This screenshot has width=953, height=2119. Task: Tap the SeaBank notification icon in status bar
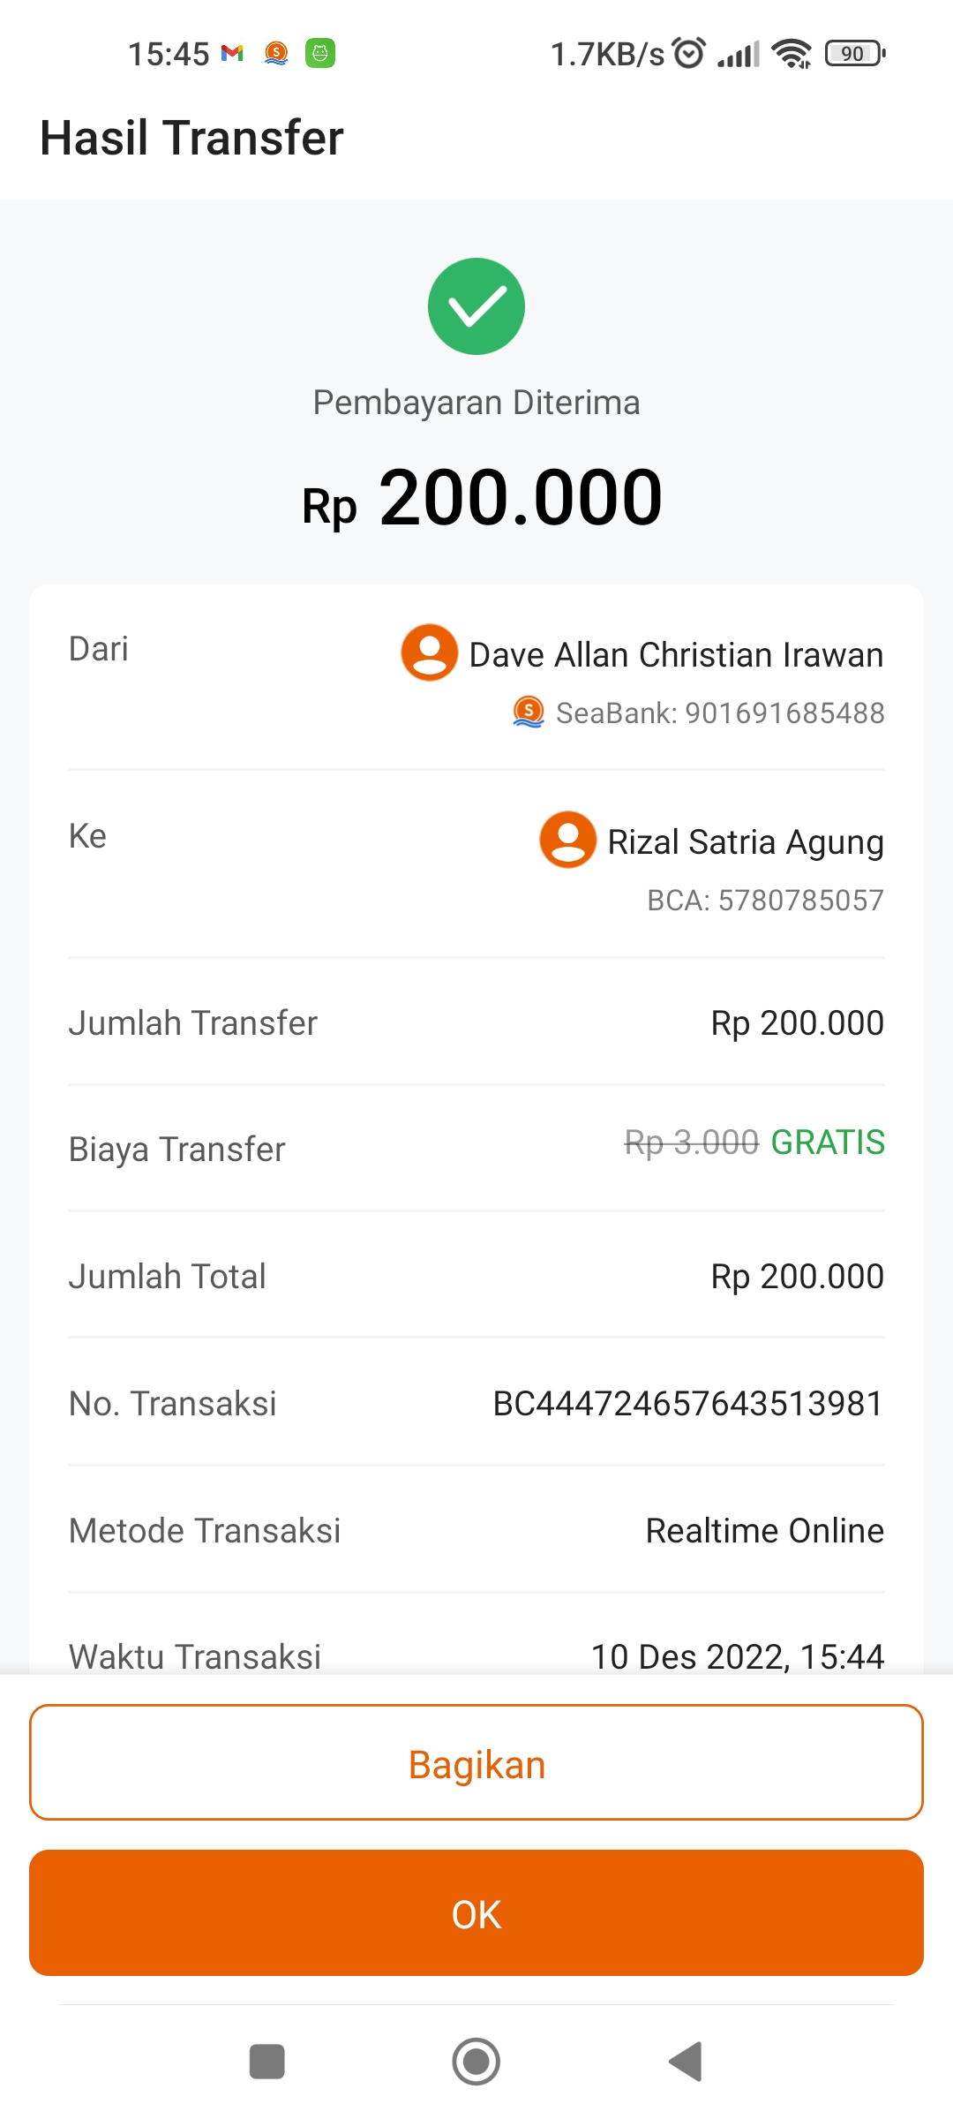point(276,53)
